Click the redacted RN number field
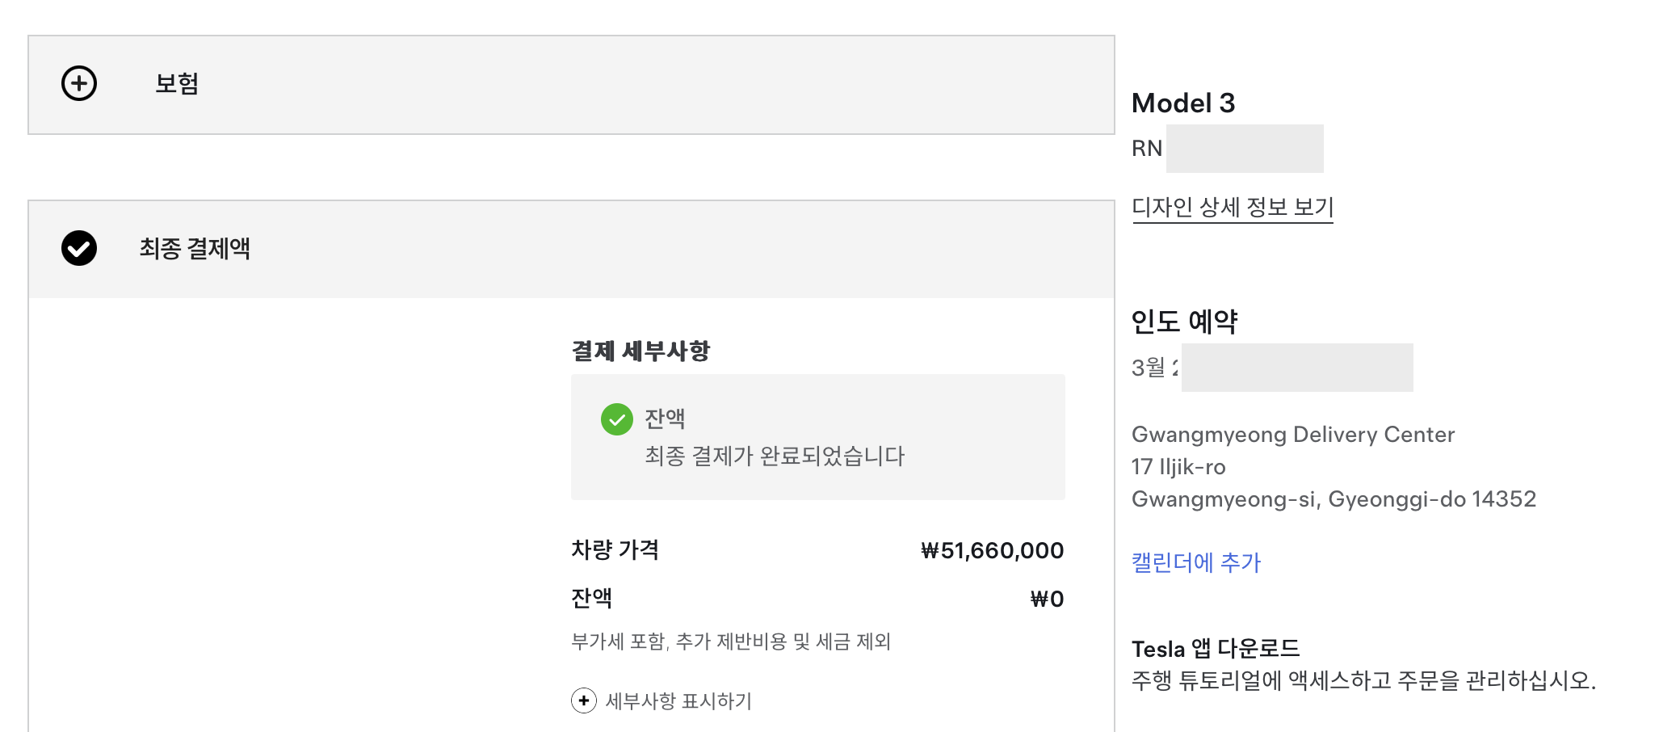1659x732 pixels. 1244,149
